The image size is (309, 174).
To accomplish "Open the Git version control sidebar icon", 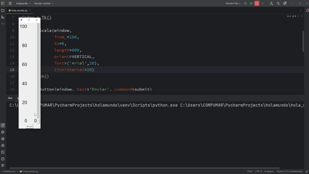I will pos(3,165).
